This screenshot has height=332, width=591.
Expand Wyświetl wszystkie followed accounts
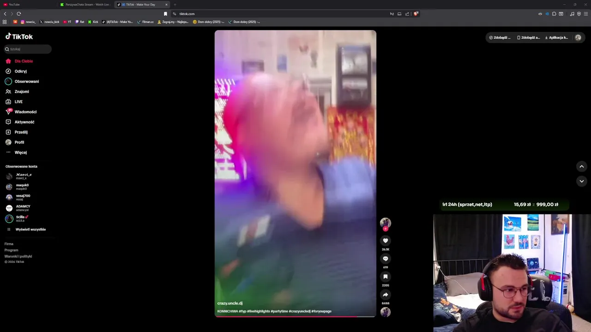pos(26,229)
